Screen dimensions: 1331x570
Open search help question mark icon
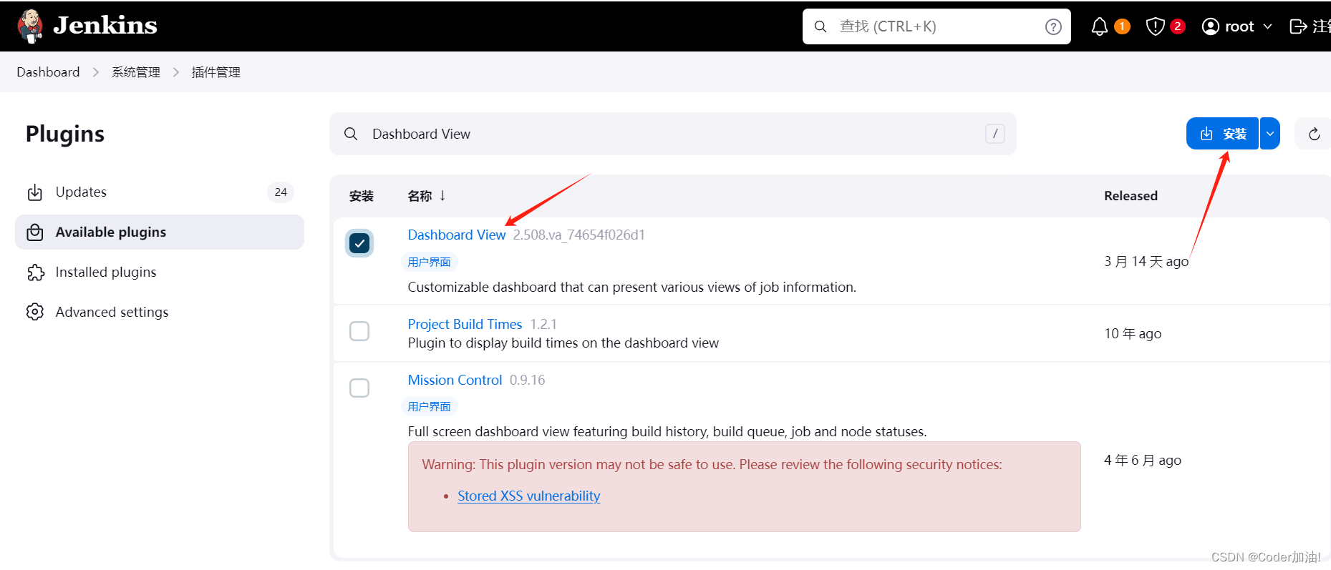click(1053, 26)
